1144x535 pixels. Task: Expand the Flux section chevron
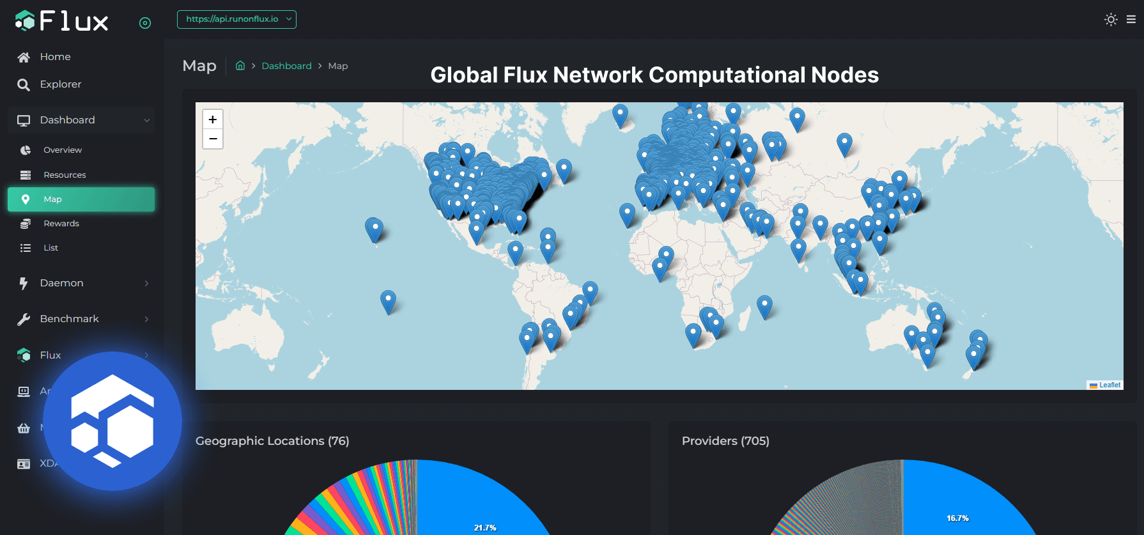(x=147, y=355)
